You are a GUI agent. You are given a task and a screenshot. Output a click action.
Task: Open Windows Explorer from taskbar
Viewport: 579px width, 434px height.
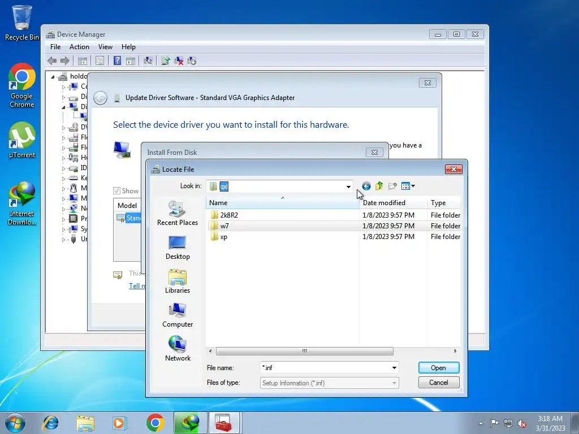coord(85,423)
